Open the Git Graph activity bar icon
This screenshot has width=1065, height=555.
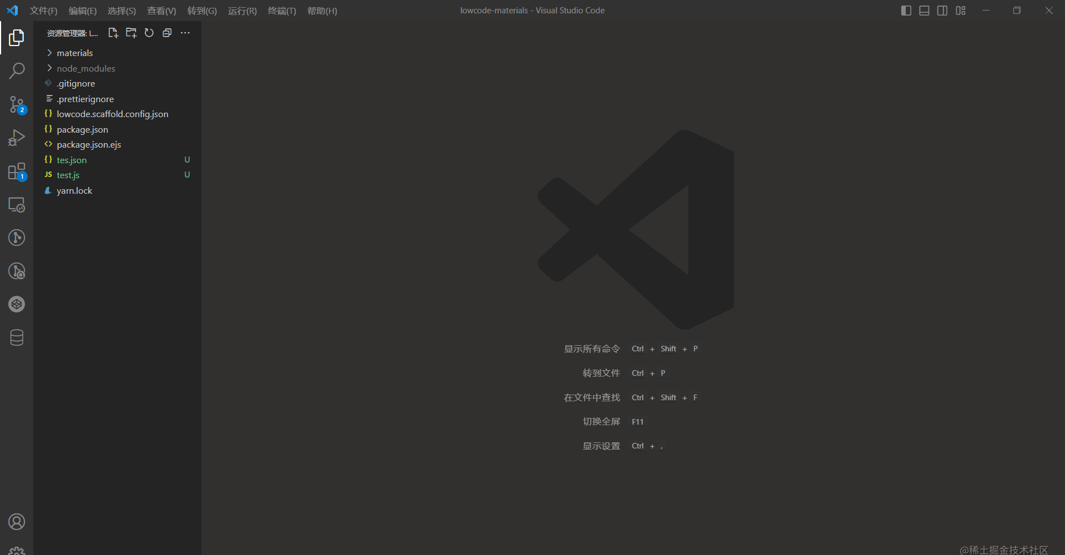click(x=17, y=238)
